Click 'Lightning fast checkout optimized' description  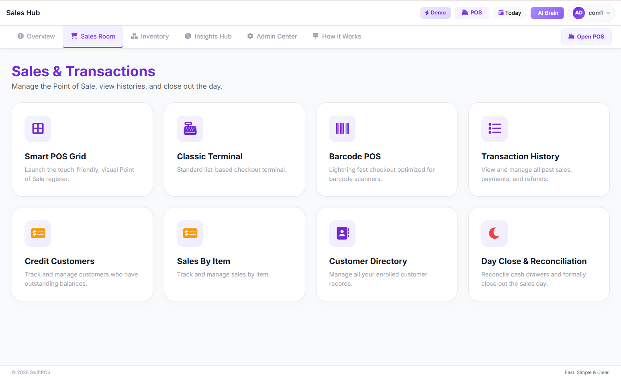pyautogui.click(x=382, y=174)
